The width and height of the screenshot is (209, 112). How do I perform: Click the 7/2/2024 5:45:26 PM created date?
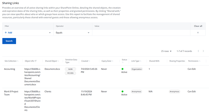coord(89,70)
